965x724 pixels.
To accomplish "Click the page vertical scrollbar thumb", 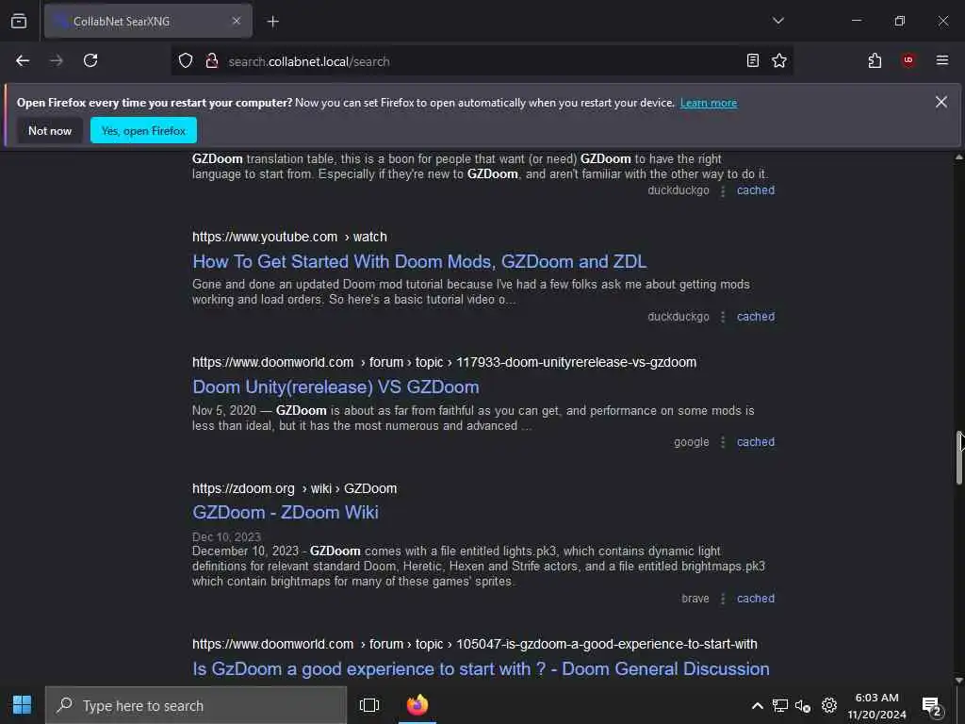I will pos(958,457).
